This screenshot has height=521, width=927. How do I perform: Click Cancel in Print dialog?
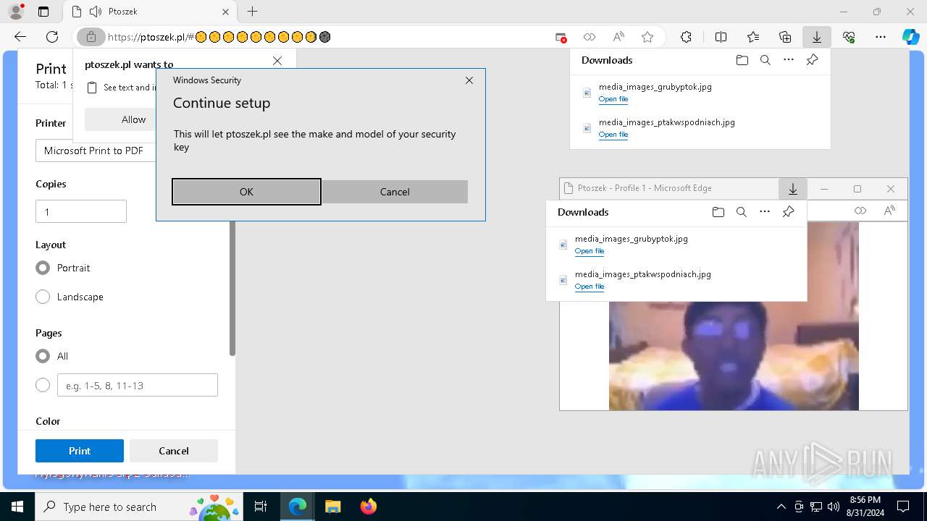click(174, 451)
